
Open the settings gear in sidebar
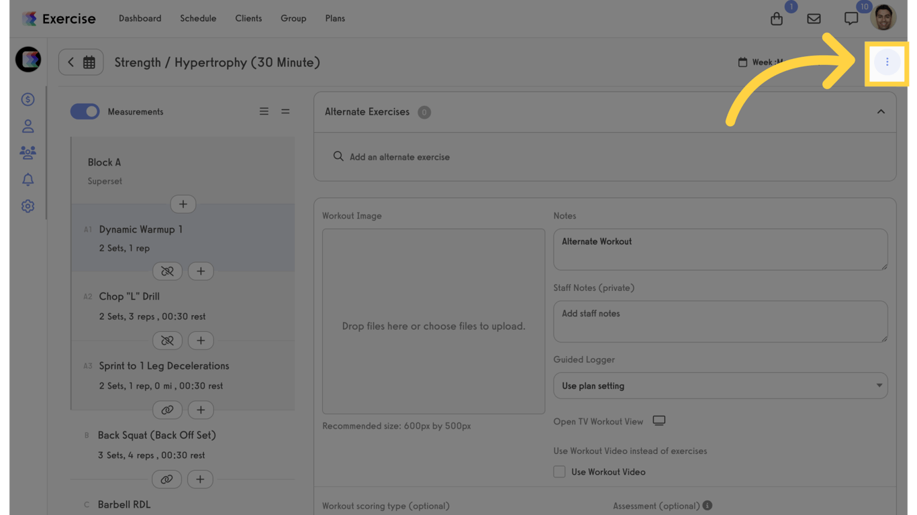pos(28,207)
